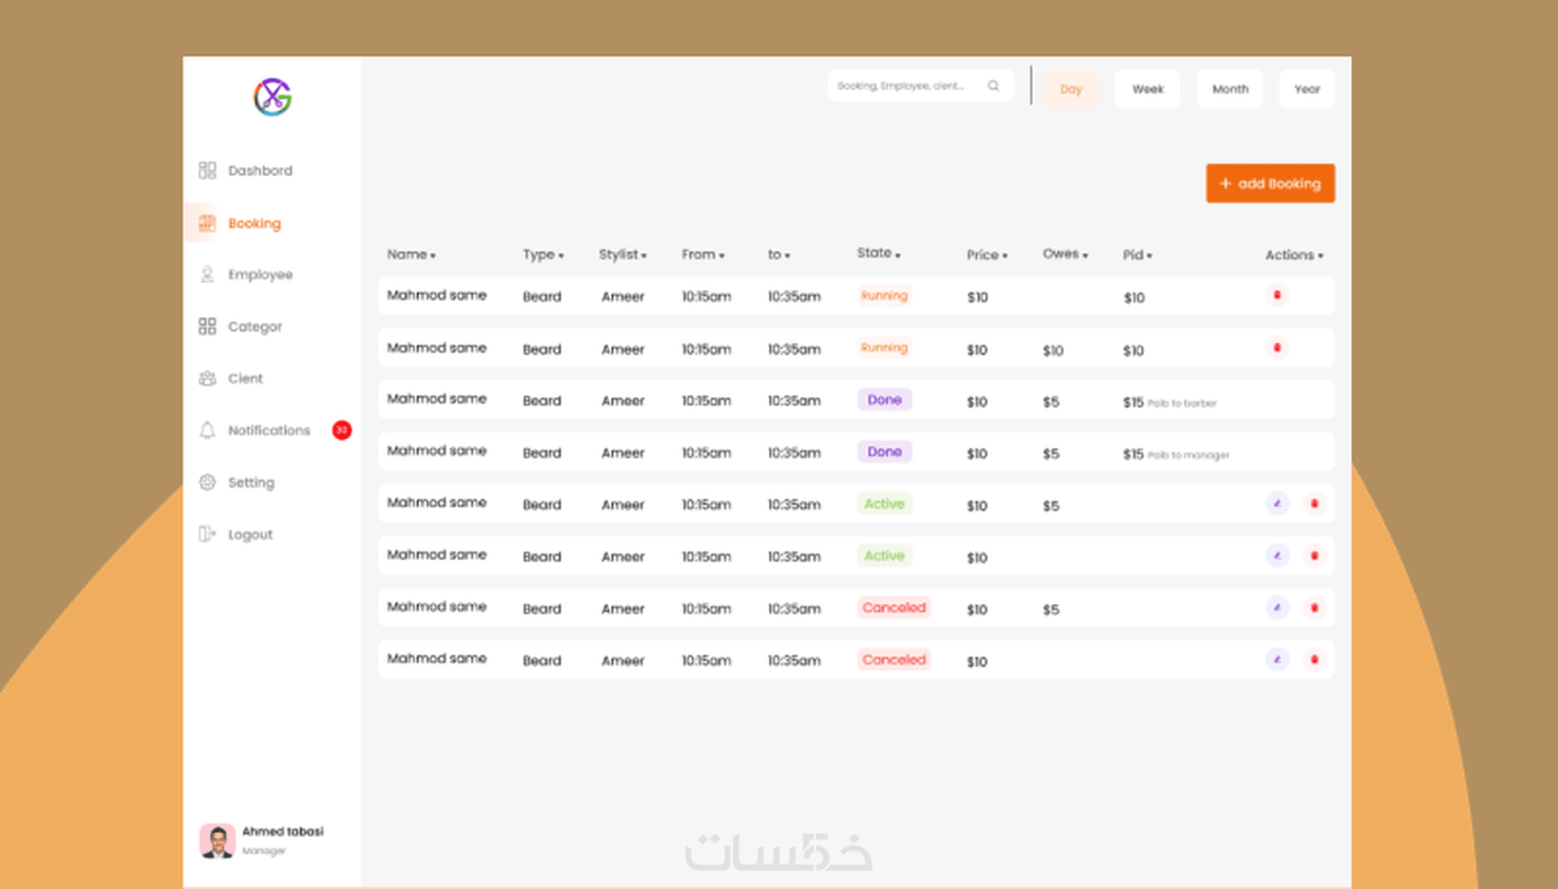Click the red notifications count badge
The width and height of the screenshot is (1558, 889).
pyautogui.click(x=342, y=430)
